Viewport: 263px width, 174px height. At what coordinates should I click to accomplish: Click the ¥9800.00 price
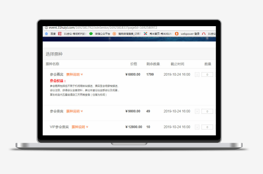click(x=133, y=111)
